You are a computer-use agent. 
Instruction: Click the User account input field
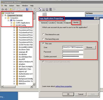pyautogui.click(x=73, y=47)
